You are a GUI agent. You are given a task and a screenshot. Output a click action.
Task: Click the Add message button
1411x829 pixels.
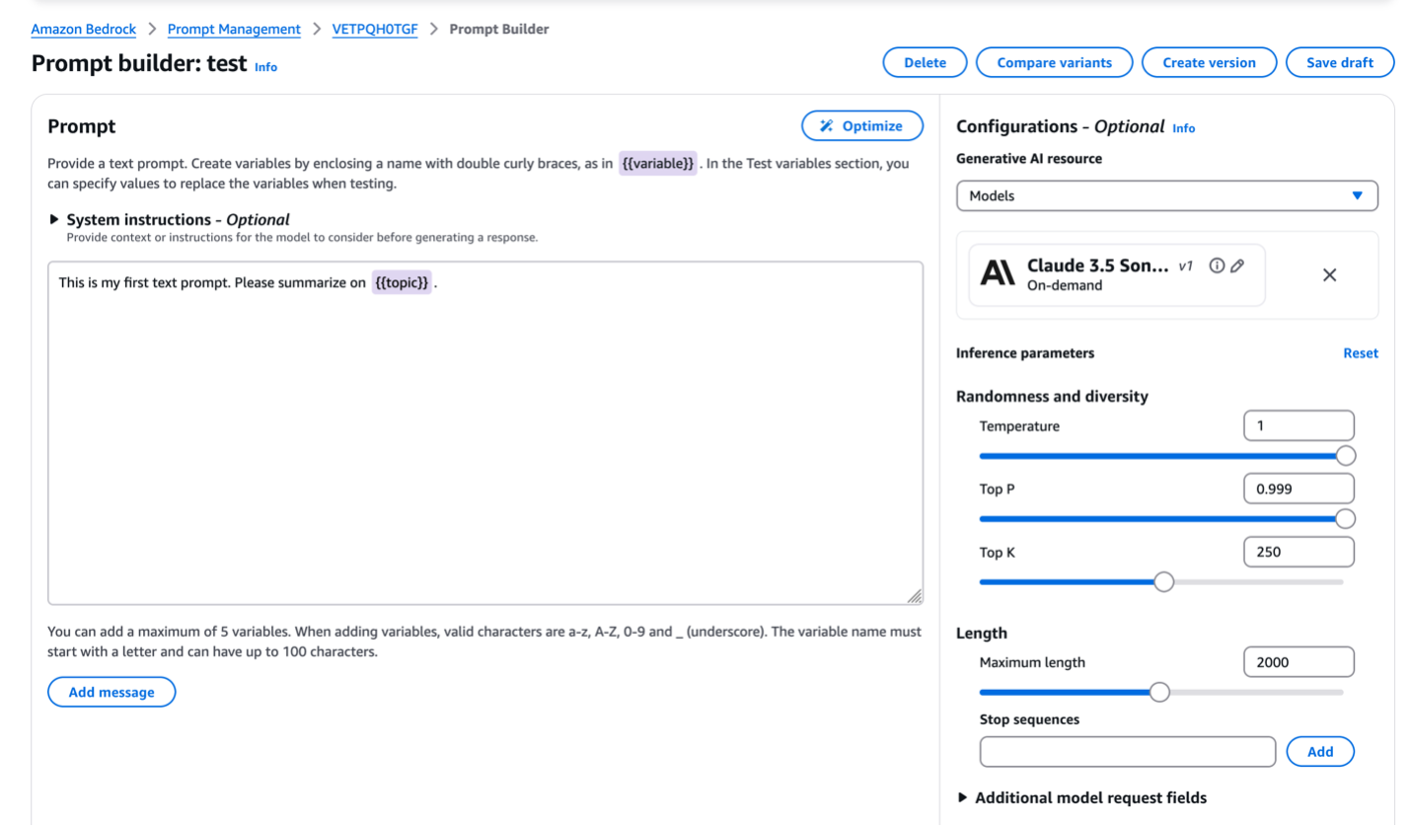(x=111, y=692)
